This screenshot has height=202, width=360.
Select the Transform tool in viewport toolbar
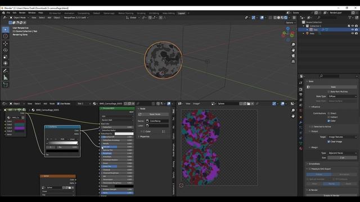coord(6,63)
